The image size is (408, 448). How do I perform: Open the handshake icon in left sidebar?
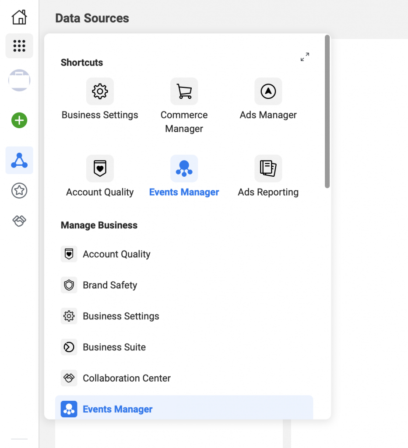click(19, 221)
